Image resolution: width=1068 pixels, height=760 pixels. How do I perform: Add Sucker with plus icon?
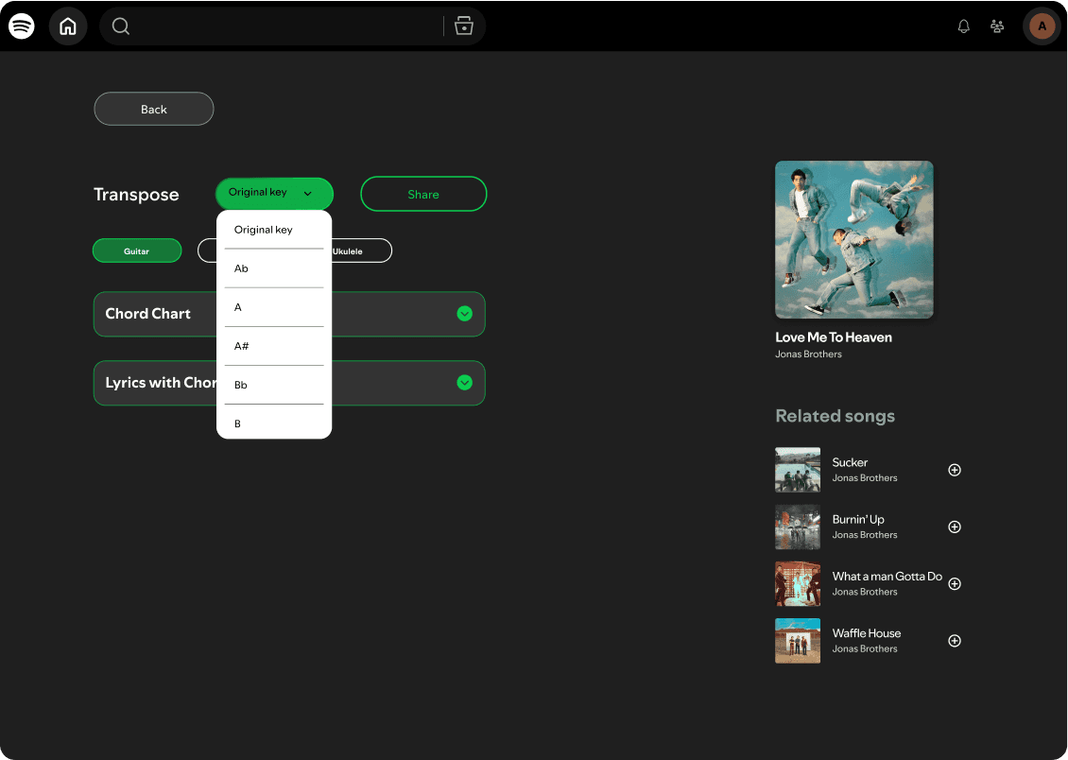click(x=955, y=470)
